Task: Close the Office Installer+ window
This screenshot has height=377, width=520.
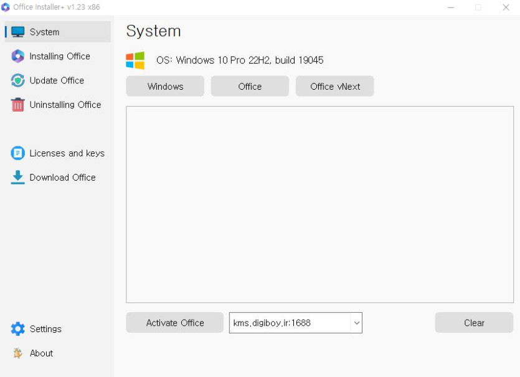Action: (x=506, y=7)
